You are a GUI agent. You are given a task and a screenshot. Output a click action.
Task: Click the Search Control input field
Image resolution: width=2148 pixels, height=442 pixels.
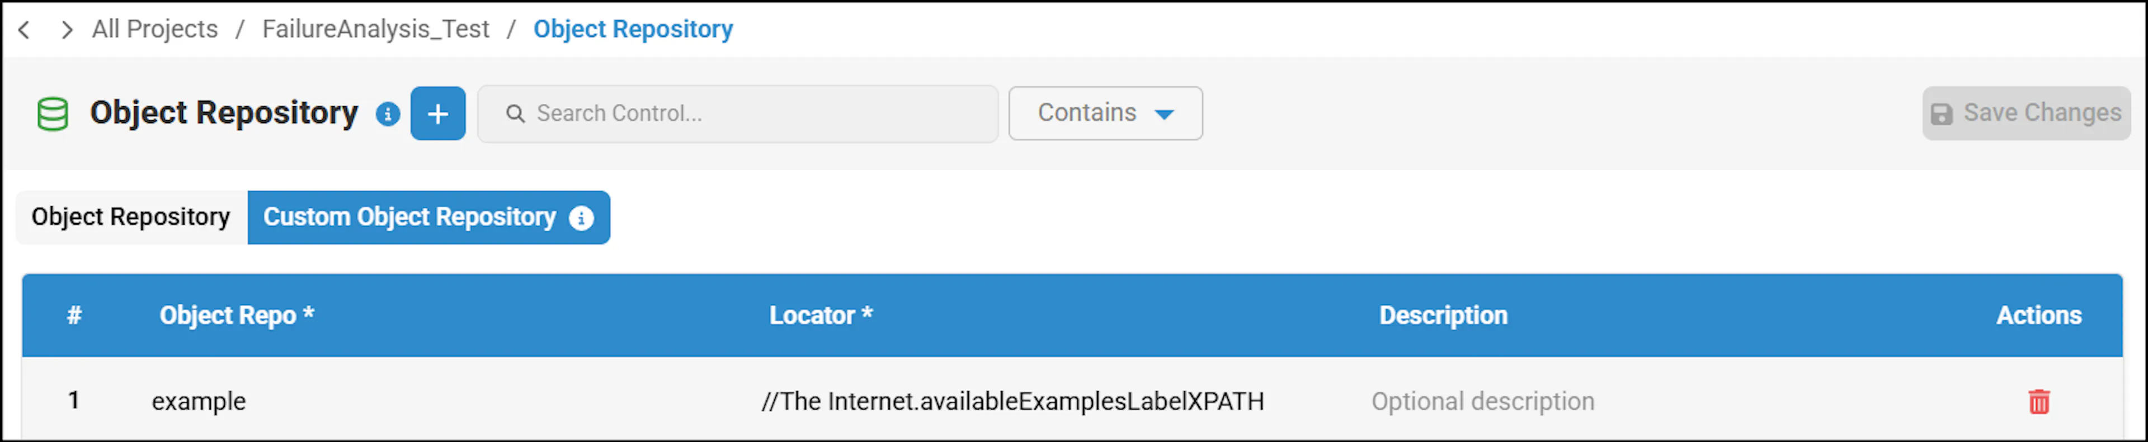[x=737, y=113]
